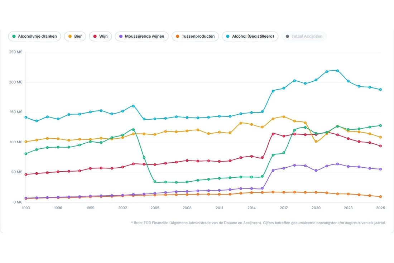Click the "50 M€" y-axis label
This screenshot has width=394, height=263.
16,172
